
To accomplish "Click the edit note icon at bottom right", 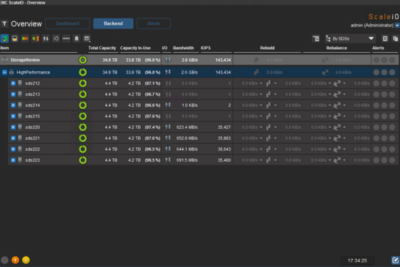I will tap(395, 260).
